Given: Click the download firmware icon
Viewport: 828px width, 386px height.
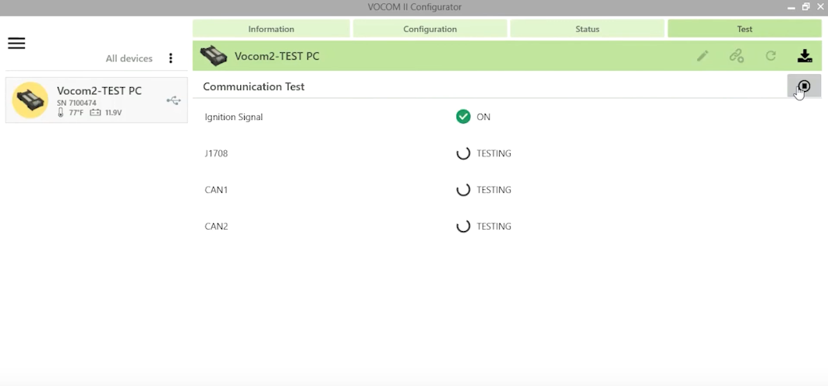Looking at the screenshot, I should click(805, 56).
